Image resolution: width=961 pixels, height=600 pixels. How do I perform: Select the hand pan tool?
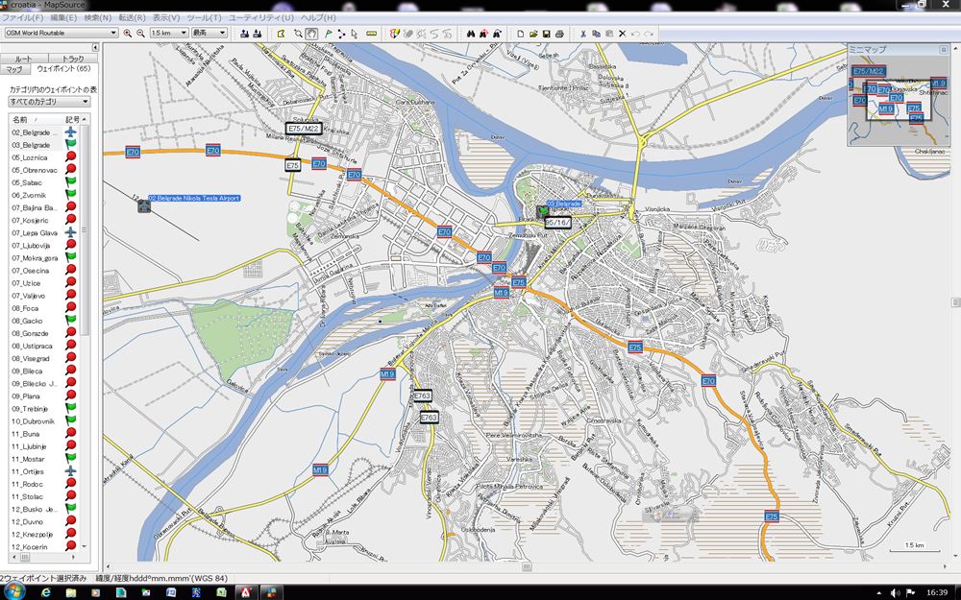(x=312, y=33)
